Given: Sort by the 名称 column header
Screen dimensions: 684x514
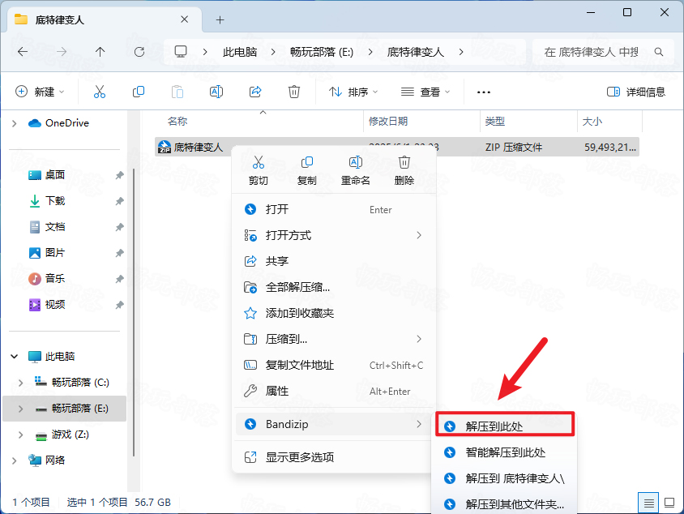Looking at the screenshot, I should (x=259, y=122).
